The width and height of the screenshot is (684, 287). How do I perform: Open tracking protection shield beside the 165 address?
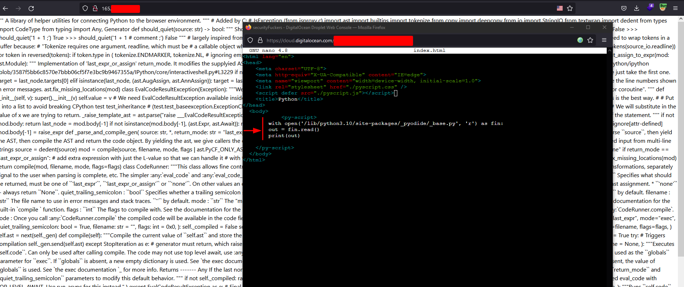click(85, 8)
